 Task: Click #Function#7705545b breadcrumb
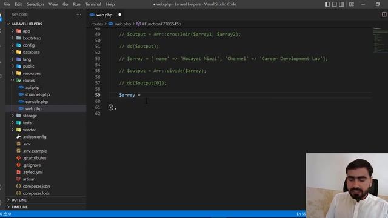(161, 24)
